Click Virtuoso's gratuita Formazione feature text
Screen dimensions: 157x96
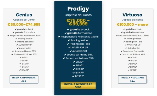pyautogui.click(x=133, y=32)
